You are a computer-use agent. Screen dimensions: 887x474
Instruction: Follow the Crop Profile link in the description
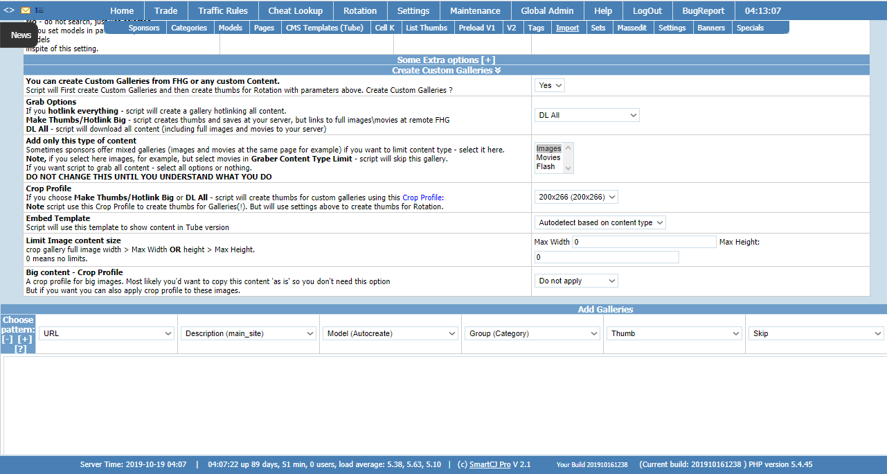coord(421,197)
